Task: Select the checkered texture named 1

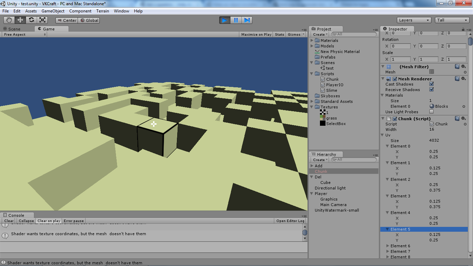Action: pyautogui.click(x=324, y=113)
